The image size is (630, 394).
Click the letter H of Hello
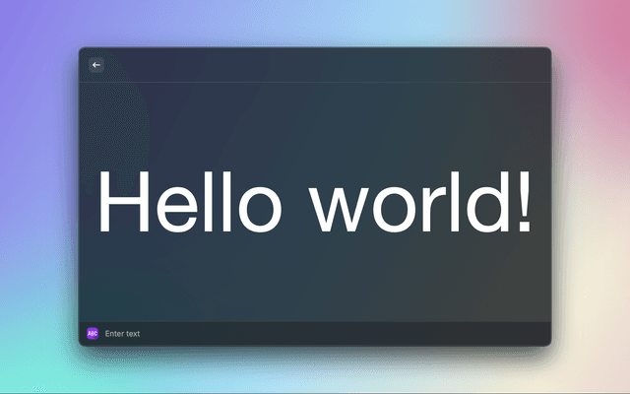click(122, 204)
